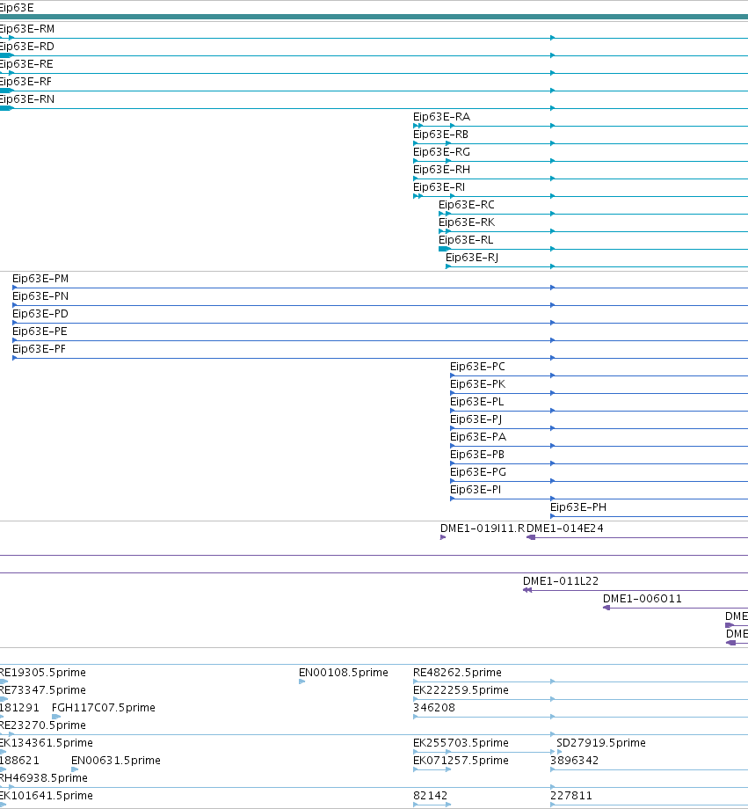Open EST EK101641.5prime
This screenshot has height=809, width=748.
47,795
